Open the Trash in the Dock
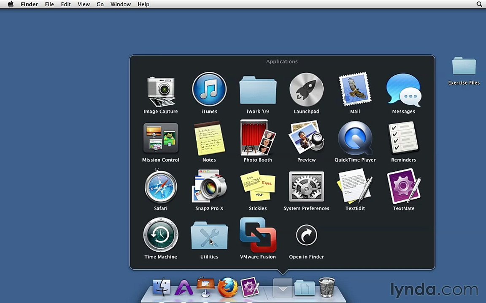This screenshot has height=303, width=486. pos(327,287)
